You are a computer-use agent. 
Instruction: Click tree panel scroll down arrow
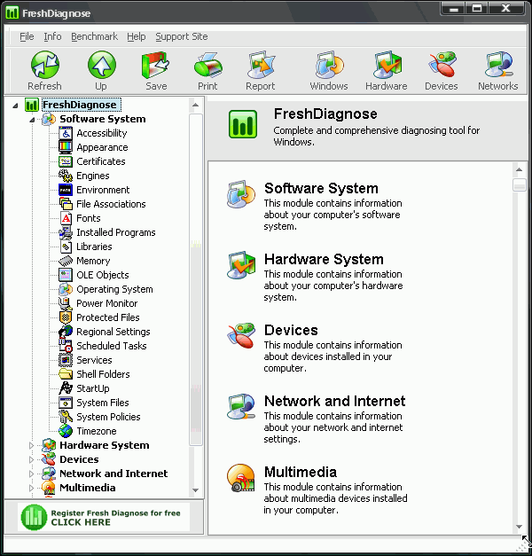pos(195,490)
